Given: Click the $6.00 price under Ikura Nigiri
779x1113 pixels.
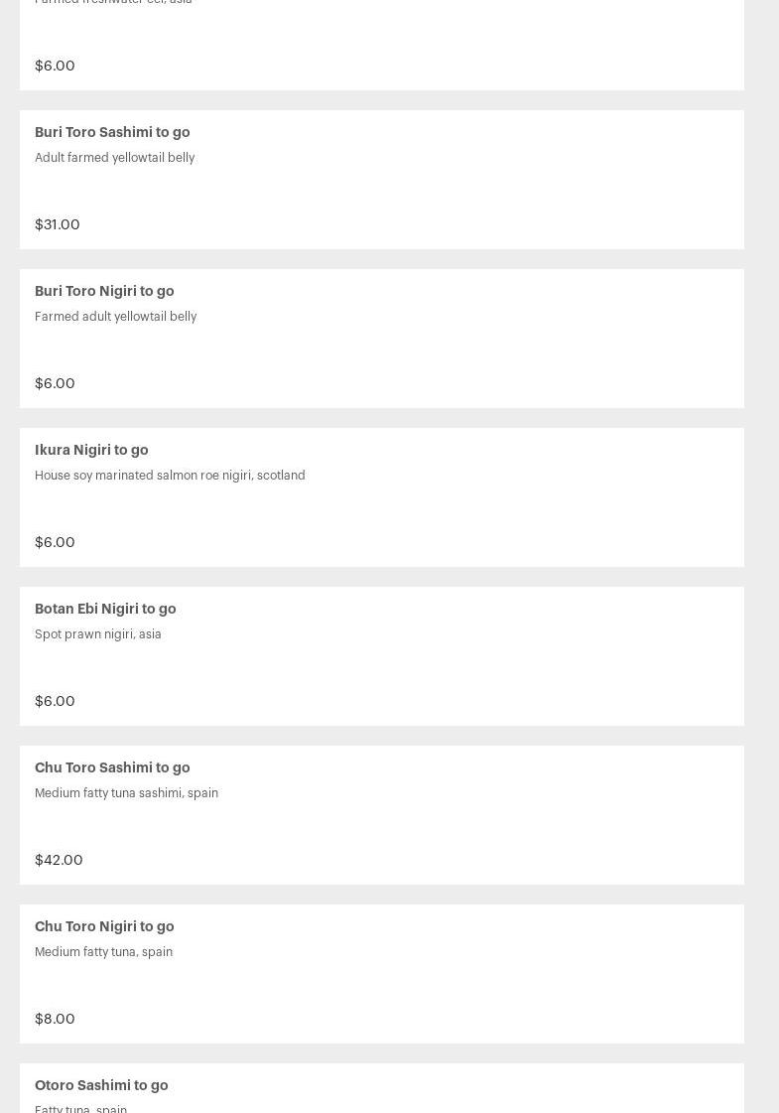Looking at the screenshot, I should [x=55, y=542].
